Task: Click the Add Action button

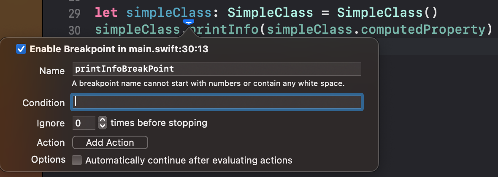Action: (110, 142)
